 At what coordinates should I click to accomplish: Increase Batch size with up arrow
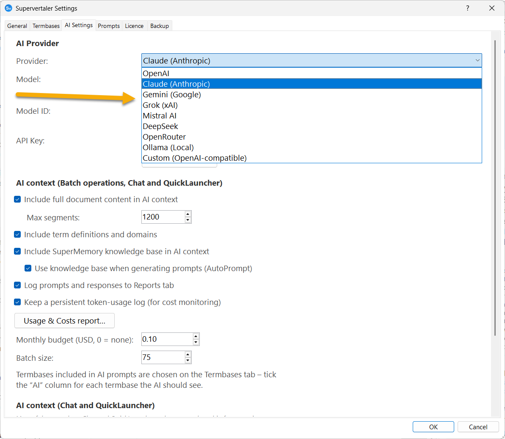point(188,355)
